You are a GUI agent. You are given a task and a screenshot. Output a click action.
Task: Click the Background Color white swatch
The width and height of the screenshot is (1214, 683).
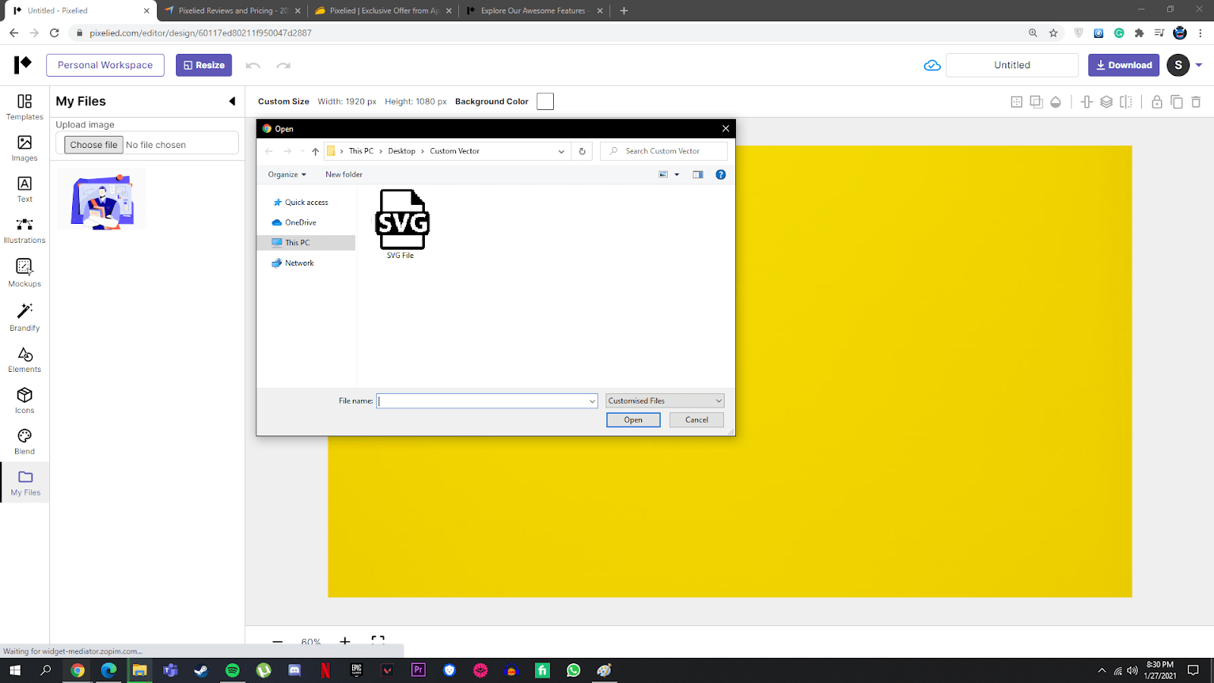(545, 102)
